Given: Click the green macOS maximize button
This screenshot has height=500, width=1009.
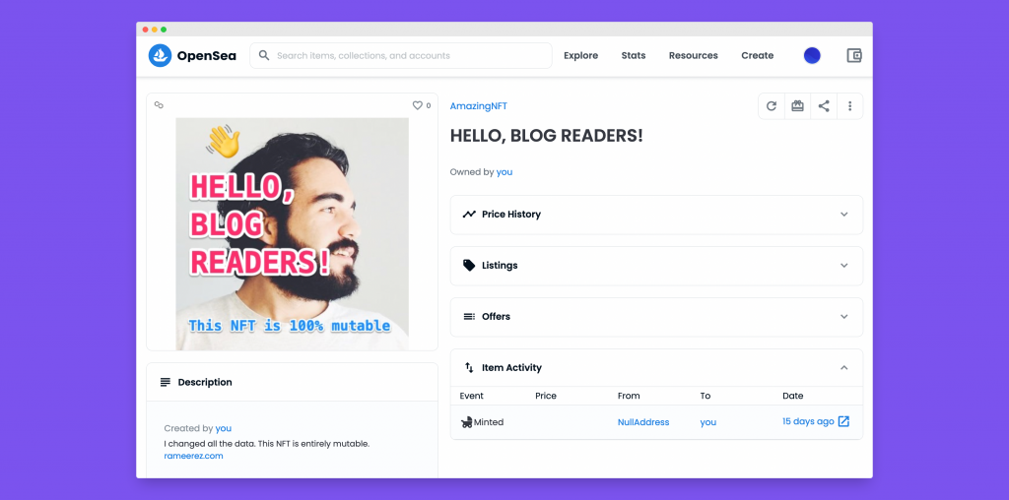Looking at the screenshot, I should (x=164, y=30).
